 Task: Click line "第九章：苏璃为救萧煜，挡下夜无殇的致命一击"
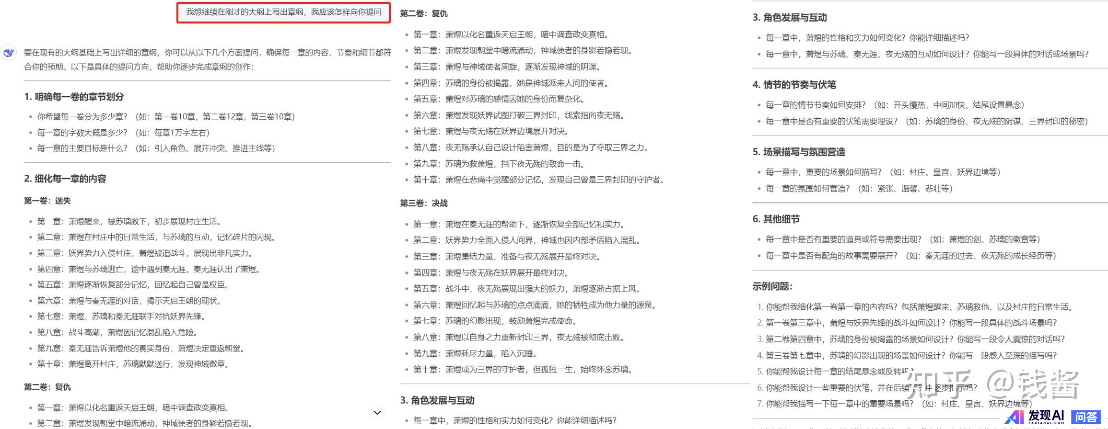click(x=500, y=164)
